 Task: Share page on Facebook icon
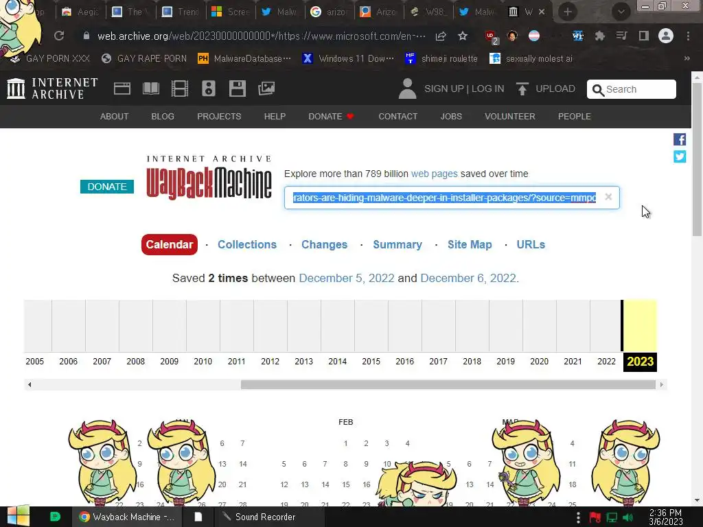click(x=680, y=139)
